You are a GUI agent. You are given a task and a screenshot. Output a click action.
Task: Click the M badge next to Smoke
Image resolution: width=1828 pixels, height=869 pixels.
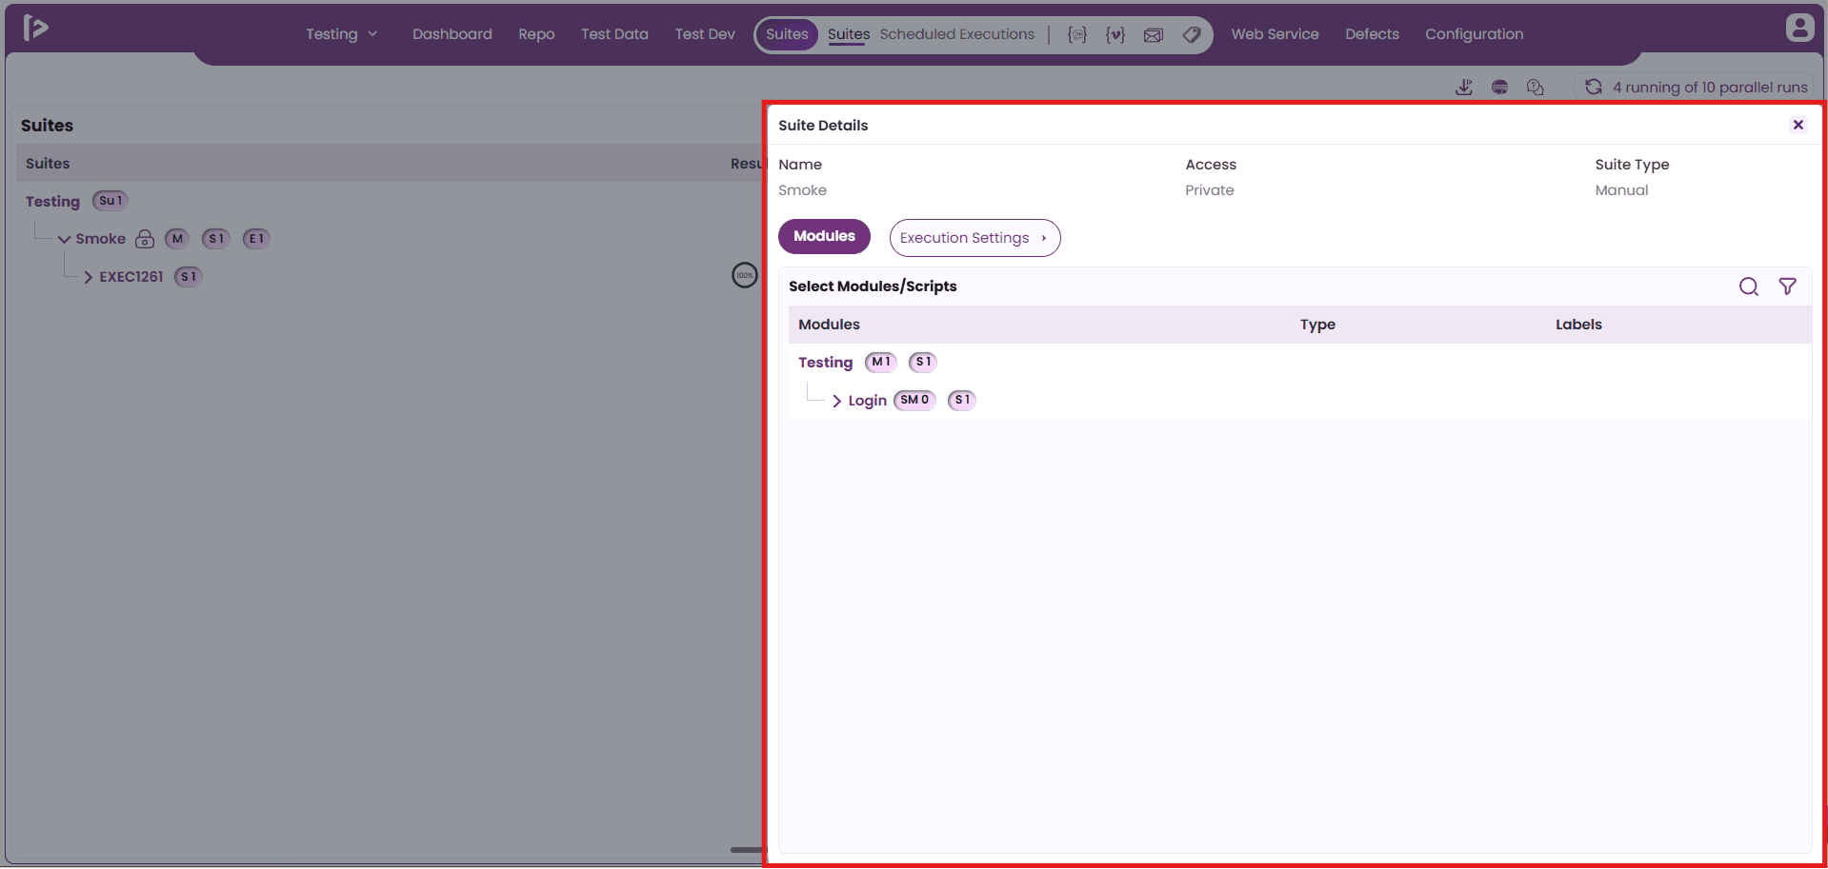click(x=177, y=239)
